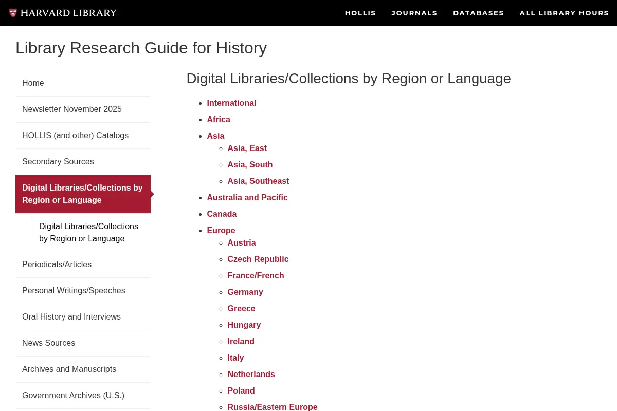Viewport: 617px width, 411px height.
Task: Open HOLLIS (and other) Catalogs page
Action: point(83,136)
